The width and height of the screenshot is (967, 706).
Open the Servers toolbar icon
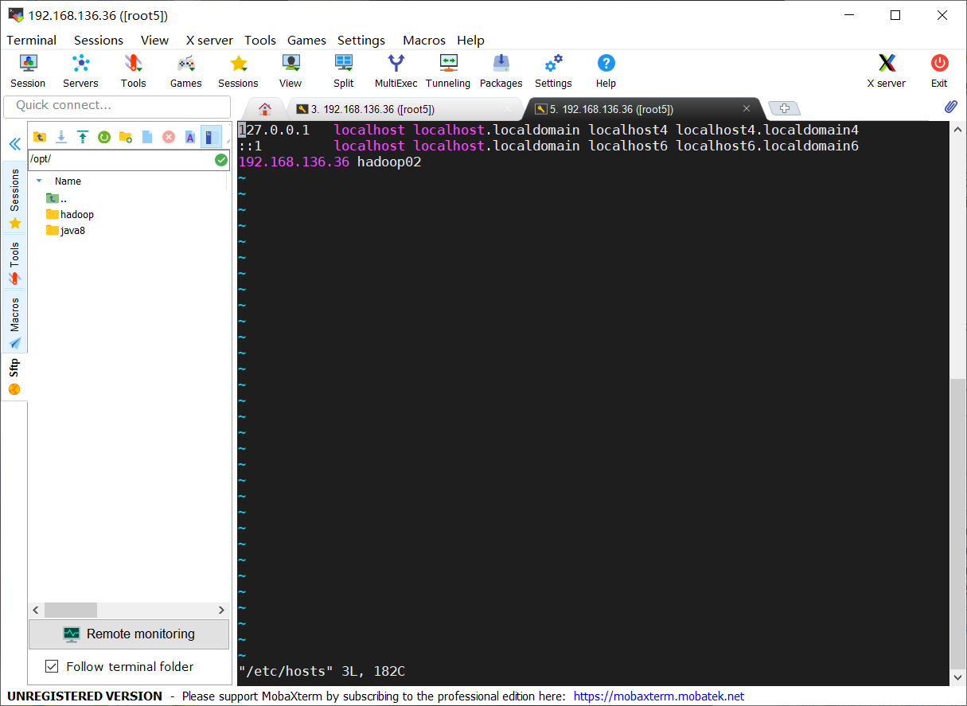point(80,71)
